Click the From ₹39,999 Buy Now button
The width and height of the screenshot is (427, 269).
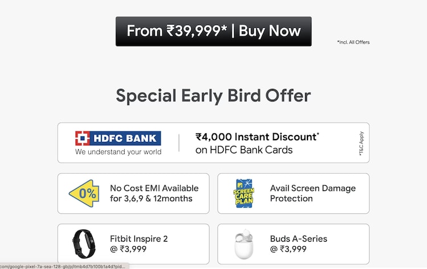tap(213, 31)
